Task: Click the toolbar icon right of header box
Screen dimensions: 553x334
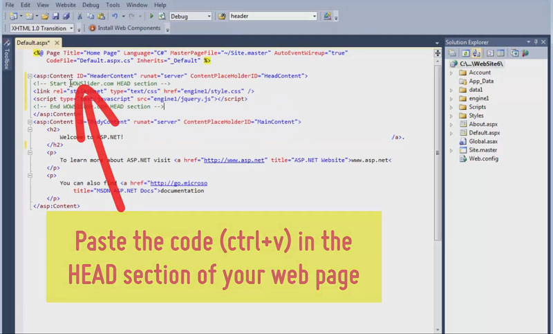Action: click(x=327, y=16)
